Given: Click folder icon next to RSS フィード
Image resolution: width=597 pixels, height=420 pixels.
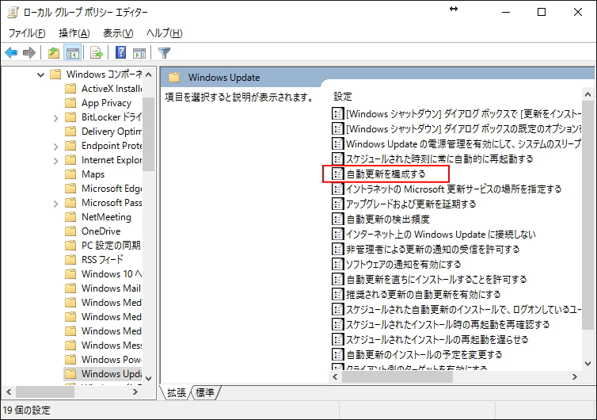Looking at the screenshot, I should click(70, 260).
